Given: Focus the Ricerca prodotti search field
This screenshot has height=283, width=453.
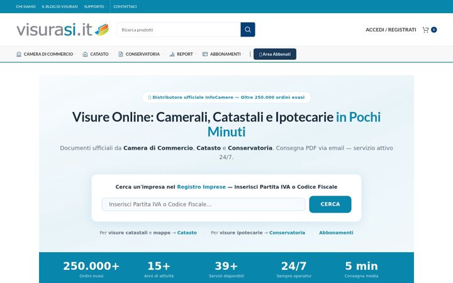Looking at the screenshot, I should point(179,30).
